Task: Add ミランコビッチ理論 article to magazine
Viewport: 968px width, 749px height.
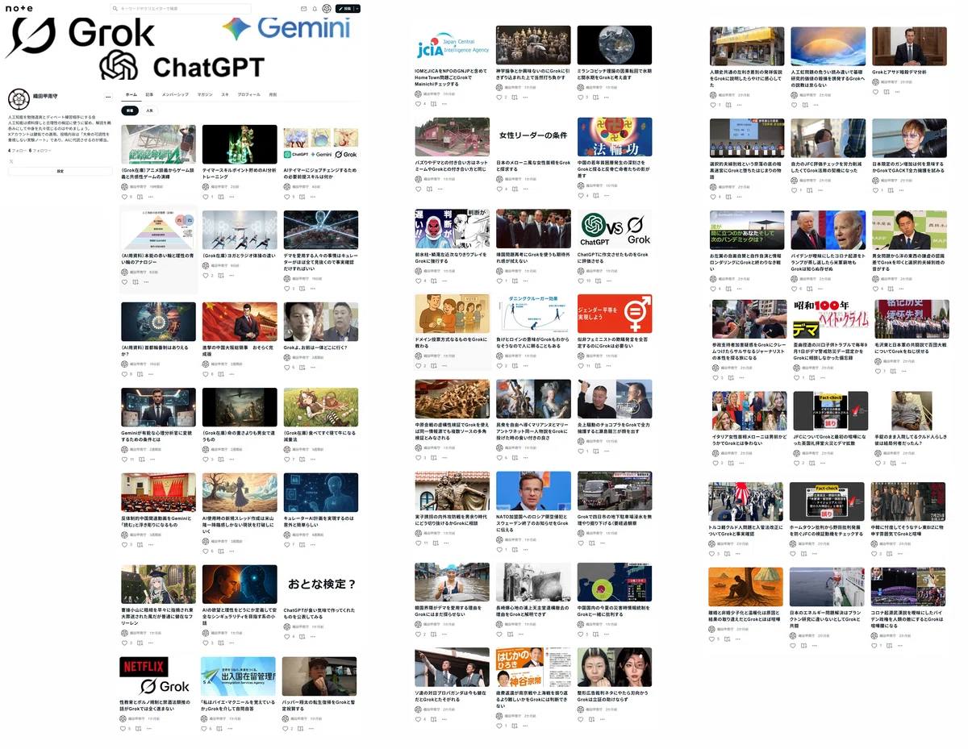Action: (x=595, y=98)
